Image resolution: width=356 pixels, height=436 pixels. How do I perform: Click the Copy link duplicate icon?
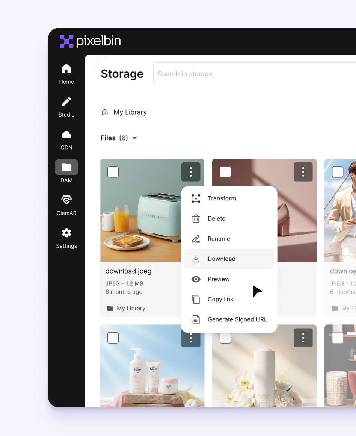pos(196,299)
